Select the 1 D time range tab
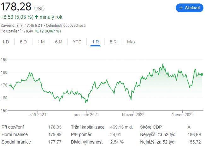The width and height of the screenshot is (205, 147). (x=6, y=42)
